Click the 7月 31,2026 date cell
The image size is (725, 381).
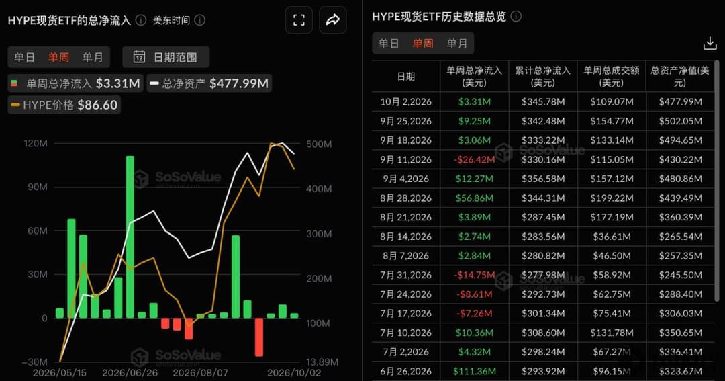(406, 275)
